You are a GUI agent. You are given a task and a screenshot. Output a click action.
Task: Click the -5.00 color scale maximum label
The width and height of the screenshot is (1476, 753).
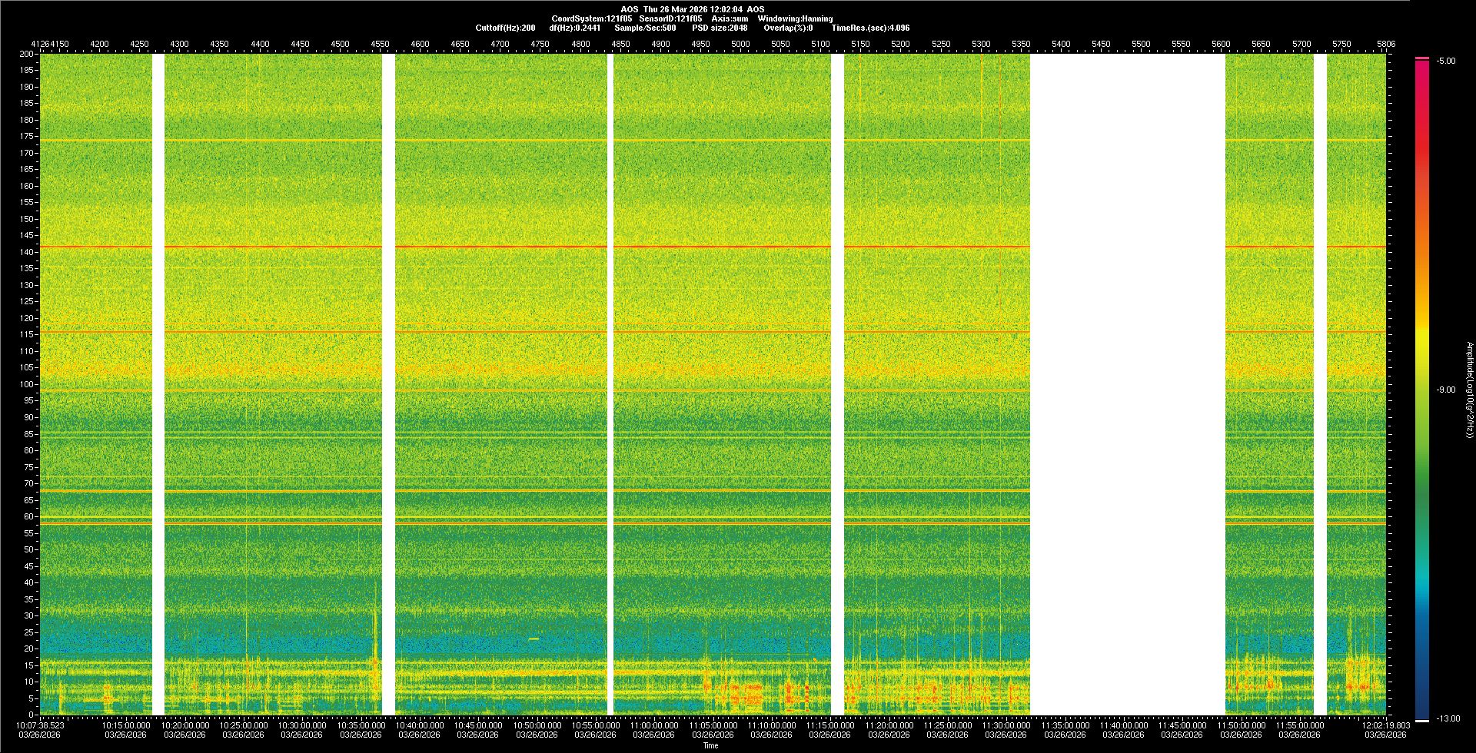tap(1446, 61)
